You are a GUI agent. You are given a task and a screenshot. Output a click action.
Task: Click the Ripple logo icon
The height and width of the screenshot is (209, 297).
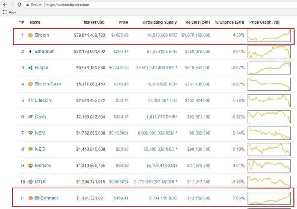pos(30,68)
